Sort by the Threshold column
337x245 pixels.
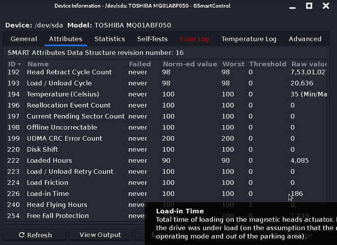tap(268, 64)
